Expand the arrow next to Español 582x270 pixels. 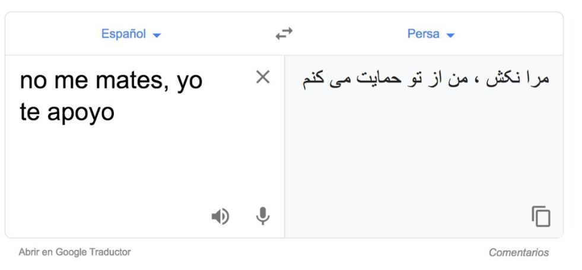(x=156, y=35)
